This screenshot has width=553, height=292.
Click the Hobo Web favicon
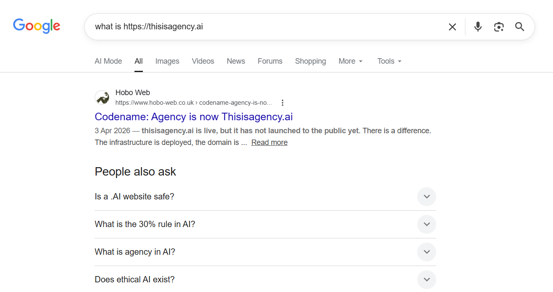[x=102, y=98]
